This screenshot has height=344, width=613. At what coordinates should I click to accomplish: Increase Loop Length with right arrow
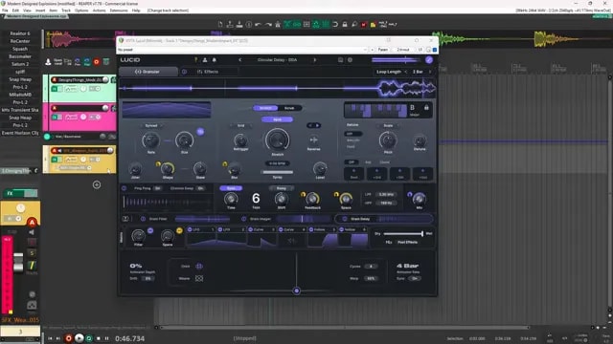[x=430, y=72]
